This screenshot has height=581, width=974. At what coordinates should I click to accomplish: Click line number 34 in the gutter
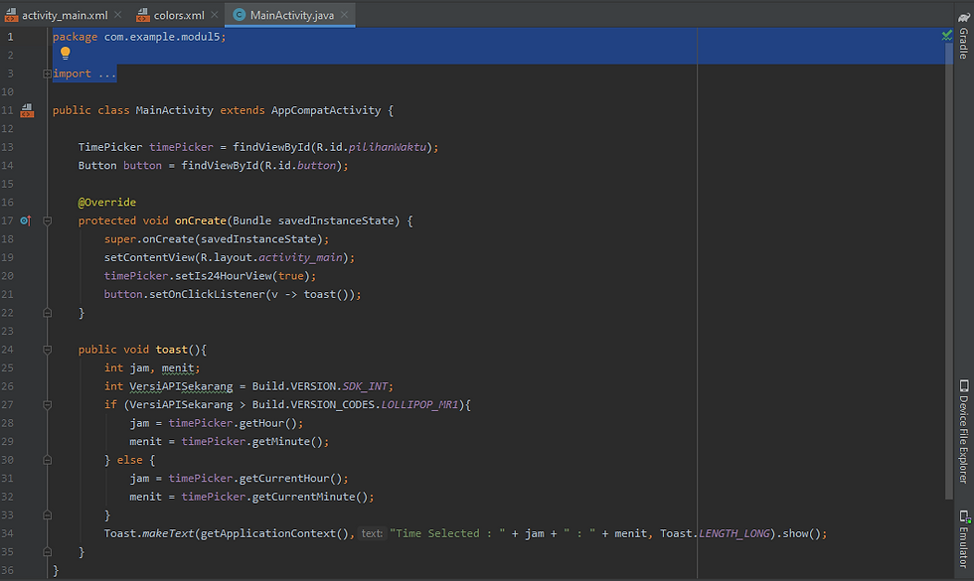[x=8, y=534]
